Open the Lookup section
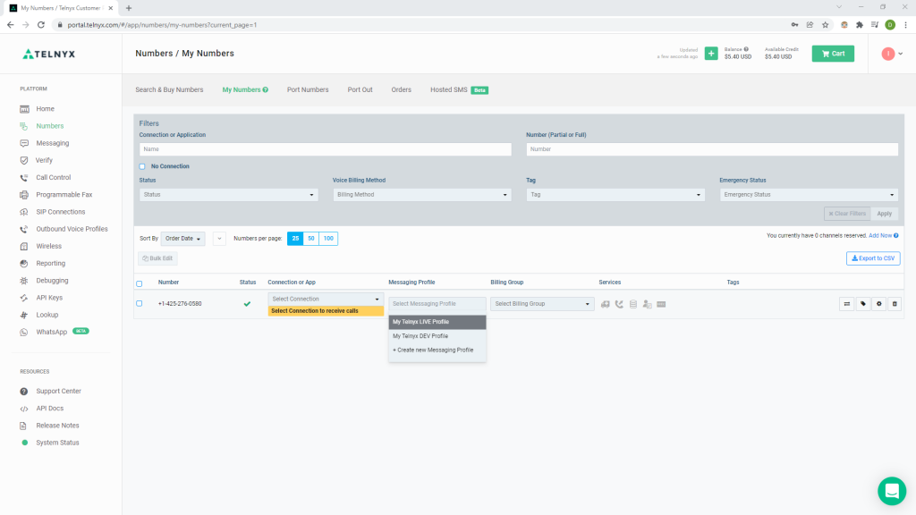 47,315
